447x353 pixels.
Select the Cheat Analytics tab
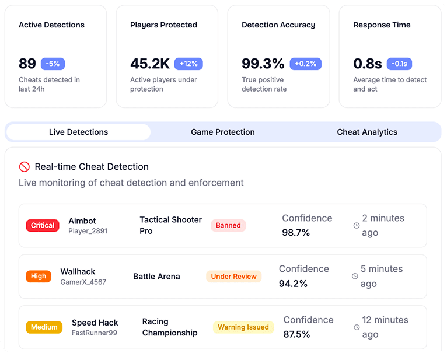[x=367, y=132]
